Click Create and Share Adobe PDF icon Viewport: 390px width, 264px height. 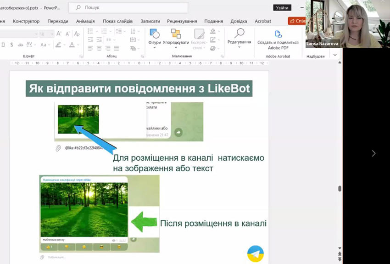coord(278,34)
